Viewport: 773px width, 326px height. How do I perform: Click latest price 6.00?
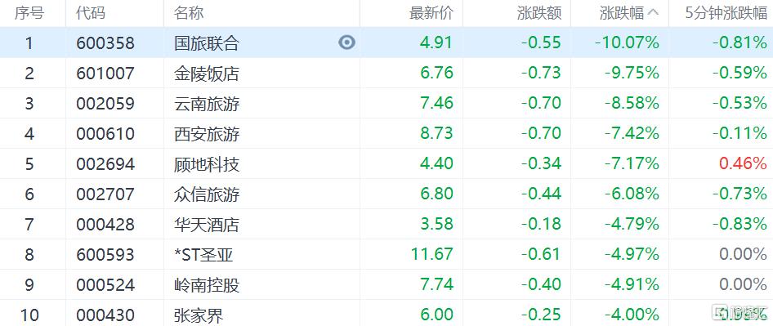(x=436, y=315)
